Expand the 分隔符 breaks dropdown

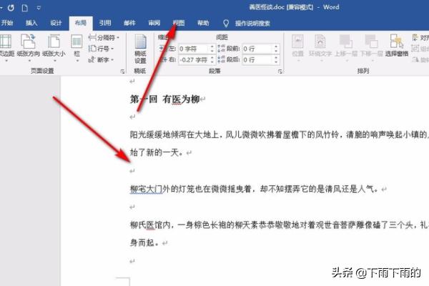pyautogui.click(x=104, y=37)
